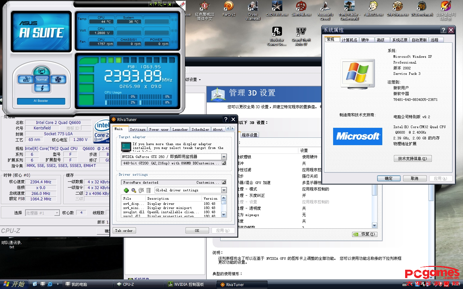Click the 技术支持信息 button
Image resolution: width=463 pixels, height=289 pixels.
(x=413, y=159)
